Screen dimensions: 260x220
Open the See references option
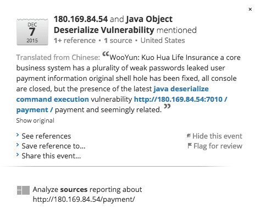point(46,136)
